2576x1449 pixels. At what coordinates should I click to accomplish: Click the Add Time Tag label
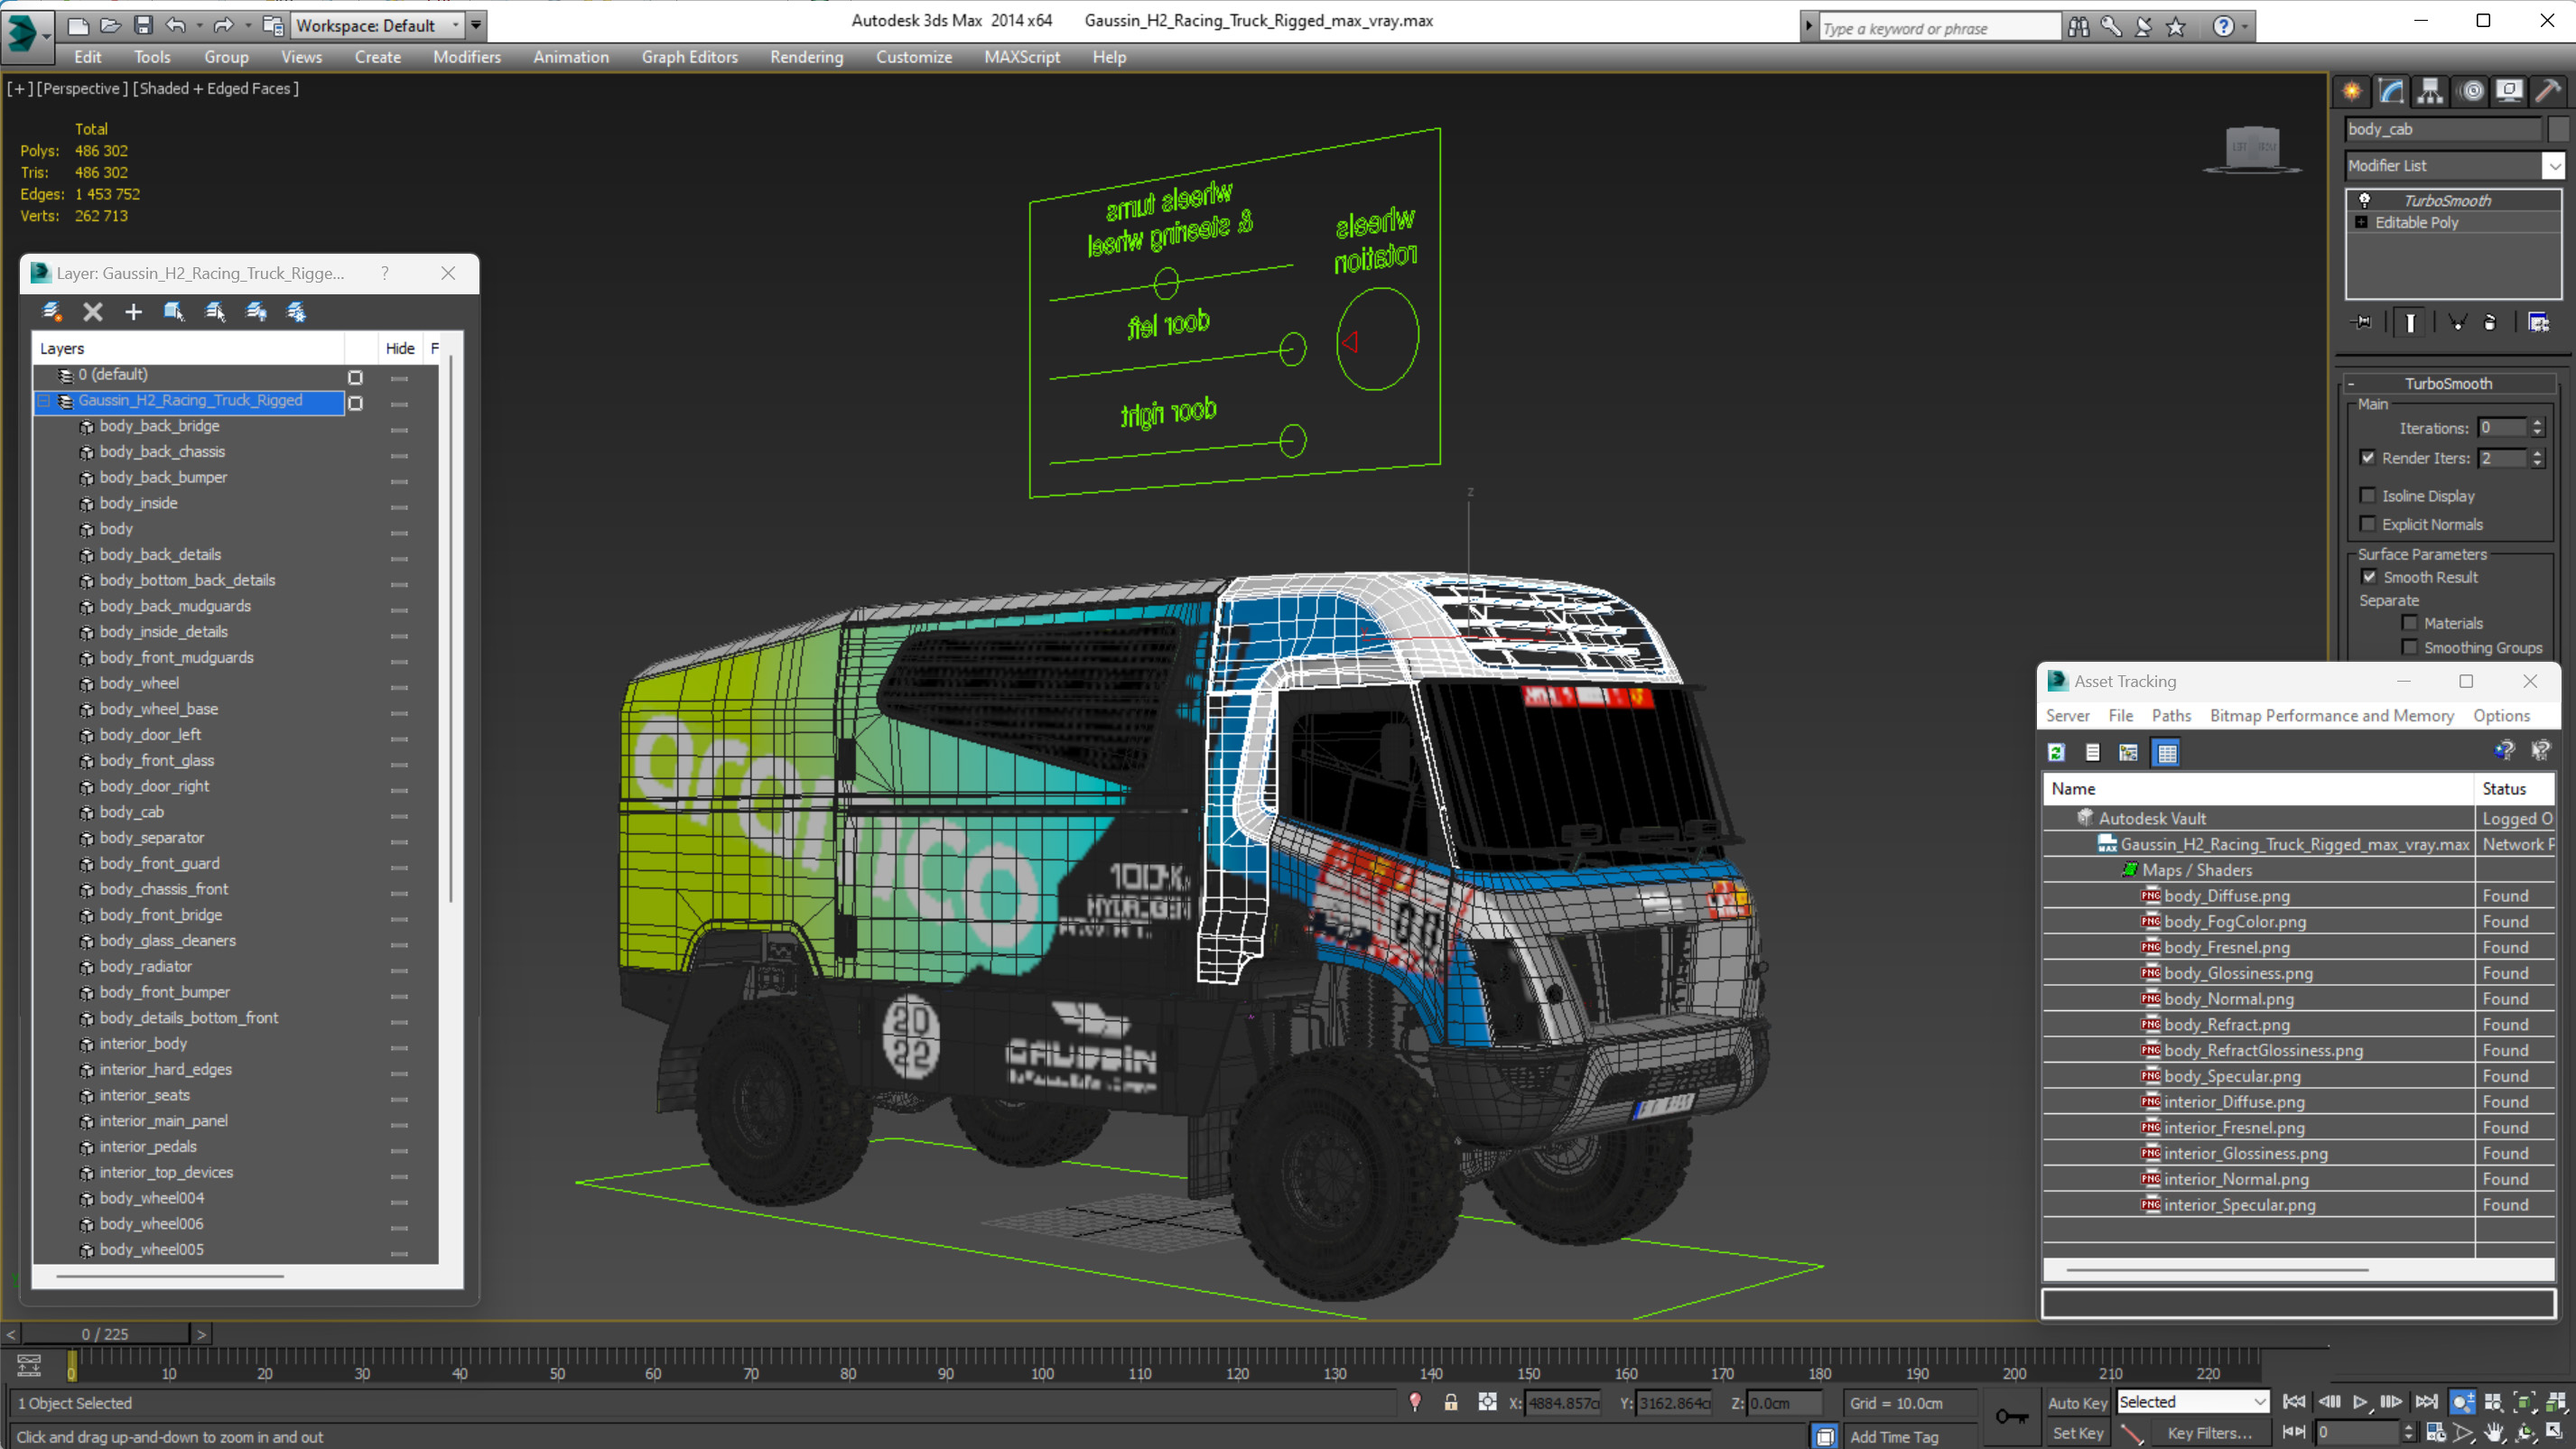click(1893, 1436)
